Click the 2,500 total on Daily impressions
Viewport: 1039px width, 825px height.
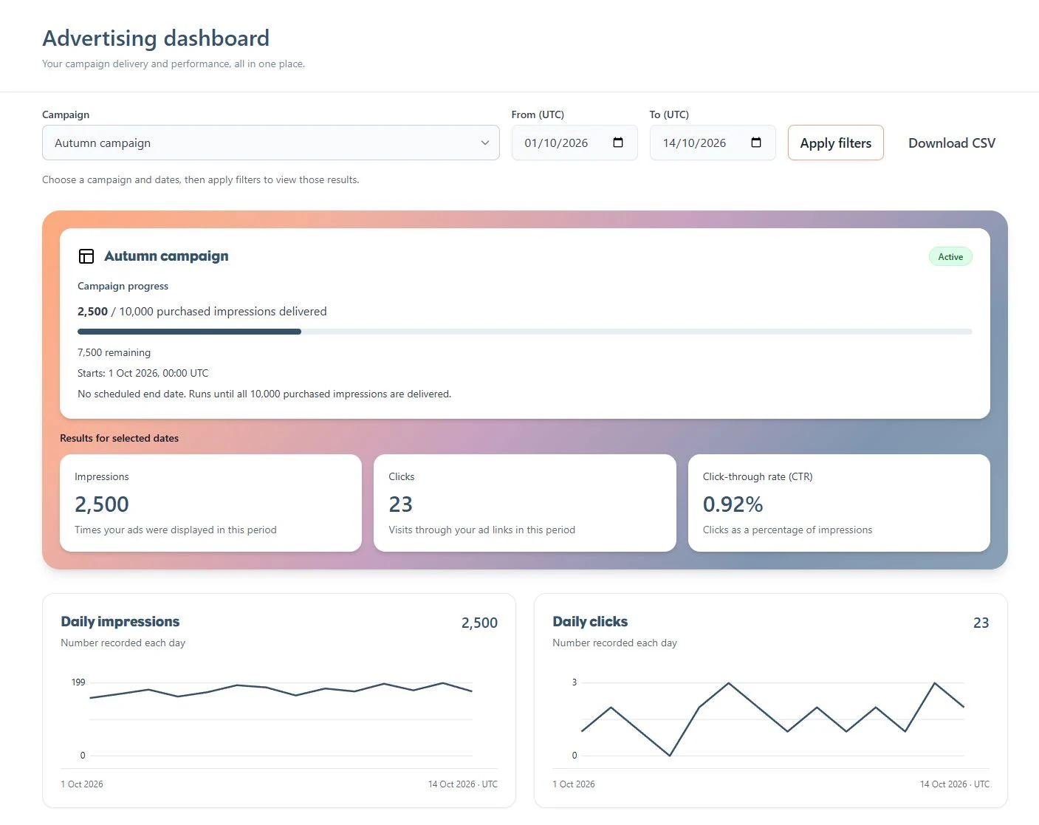pyautogui.click(x=479, y=623)
